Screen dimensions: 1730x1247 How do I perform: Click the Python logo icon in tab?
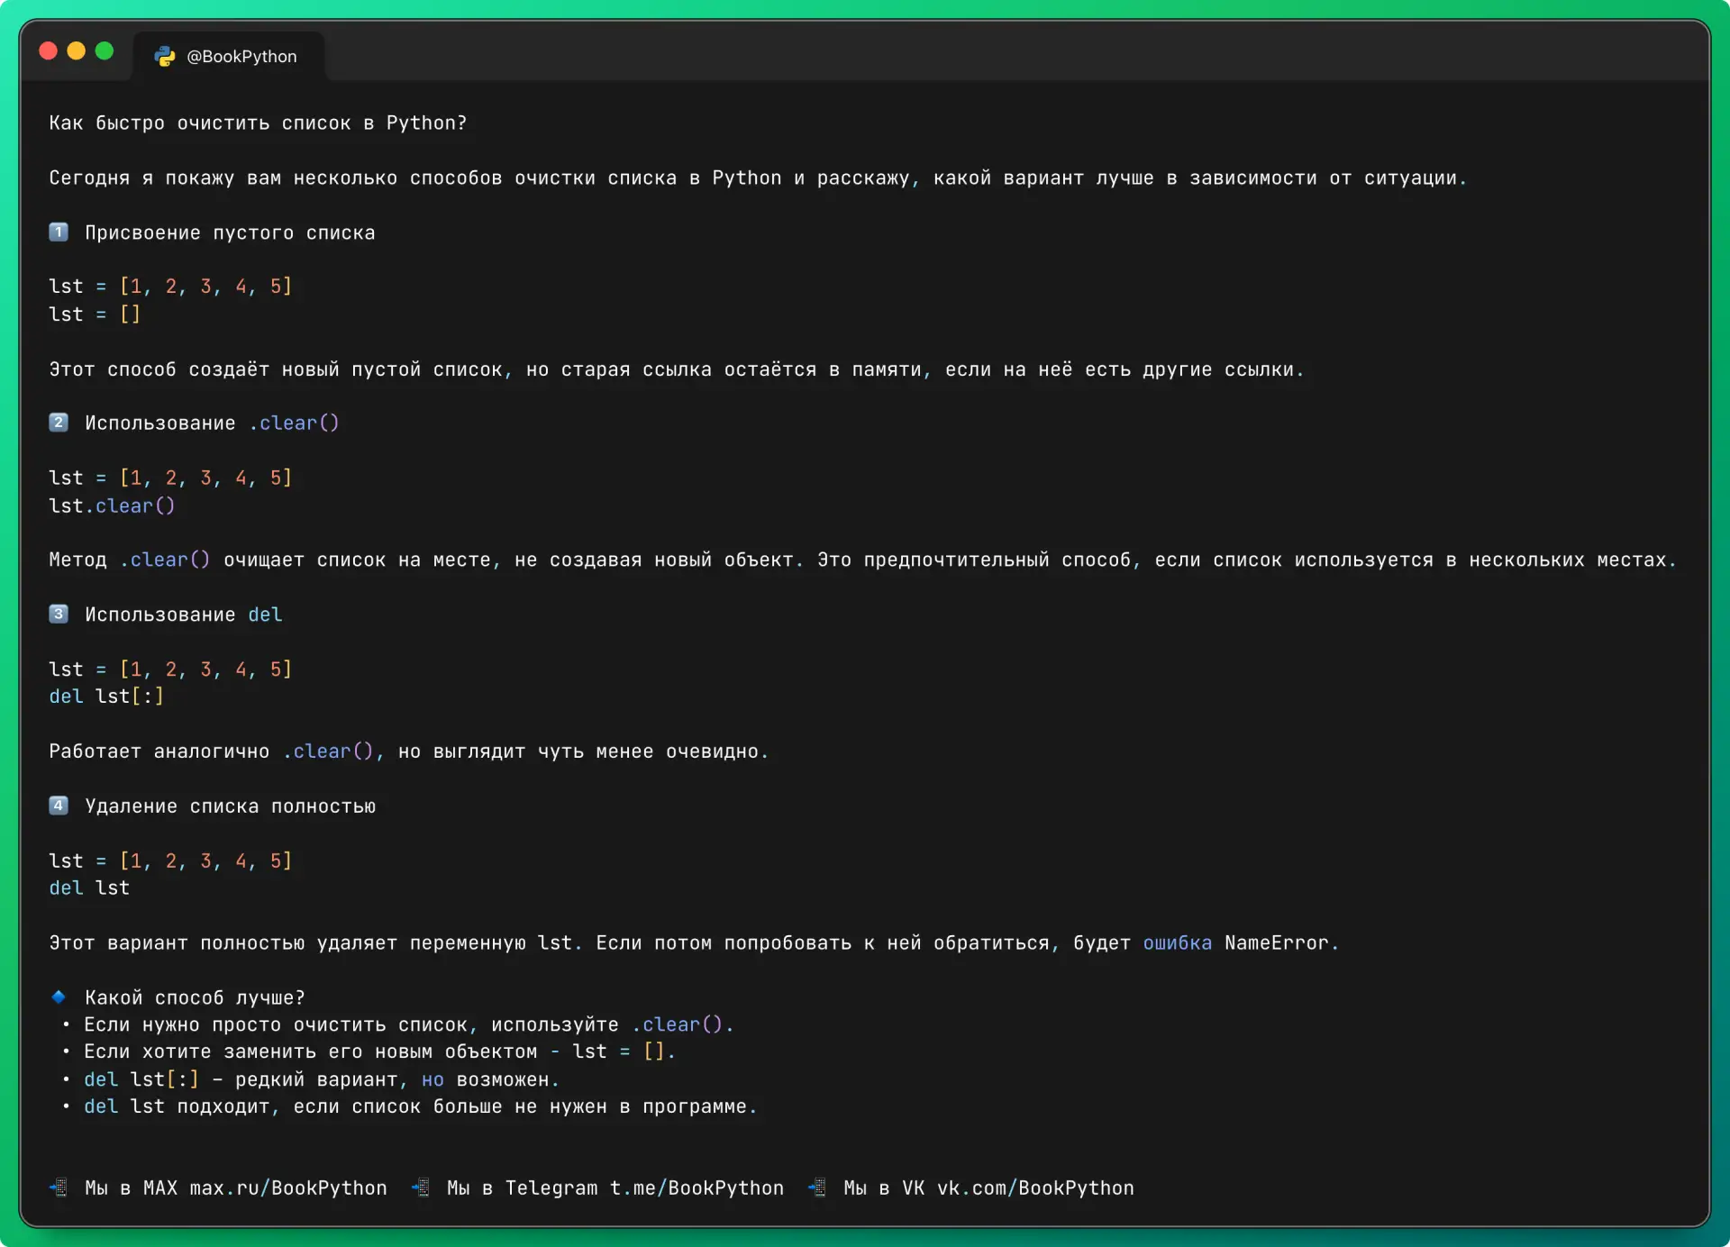coord(164,56)
